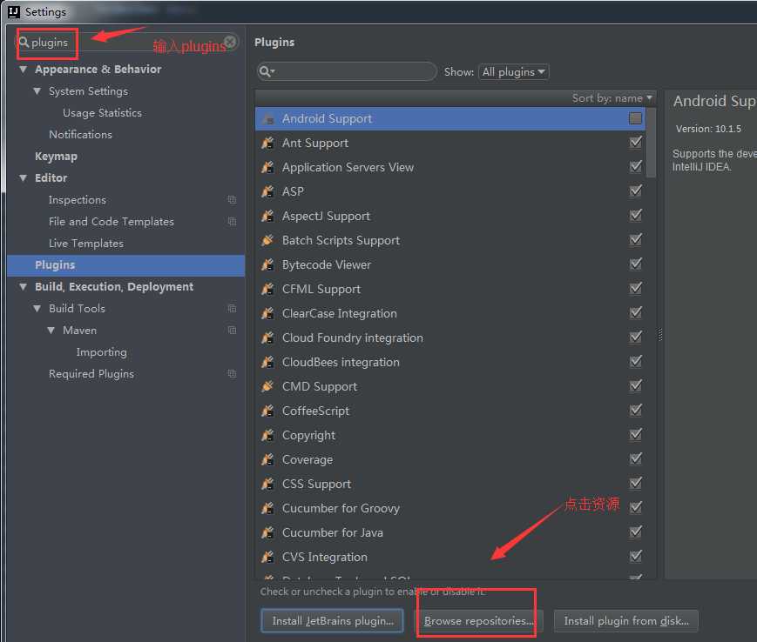This screenshot has width=757, height=642.
Task: Uncheck the Ant Support plugin
Action: tap(636, 142)
